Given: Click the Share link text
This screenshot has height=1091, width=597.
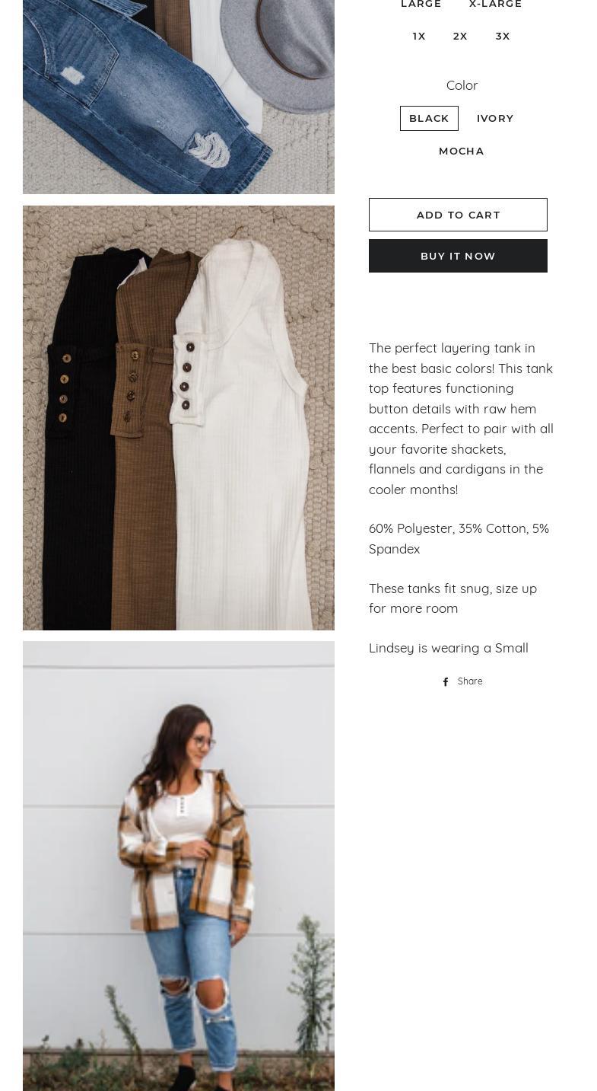Looking at the screenshot, I should 470,681.
